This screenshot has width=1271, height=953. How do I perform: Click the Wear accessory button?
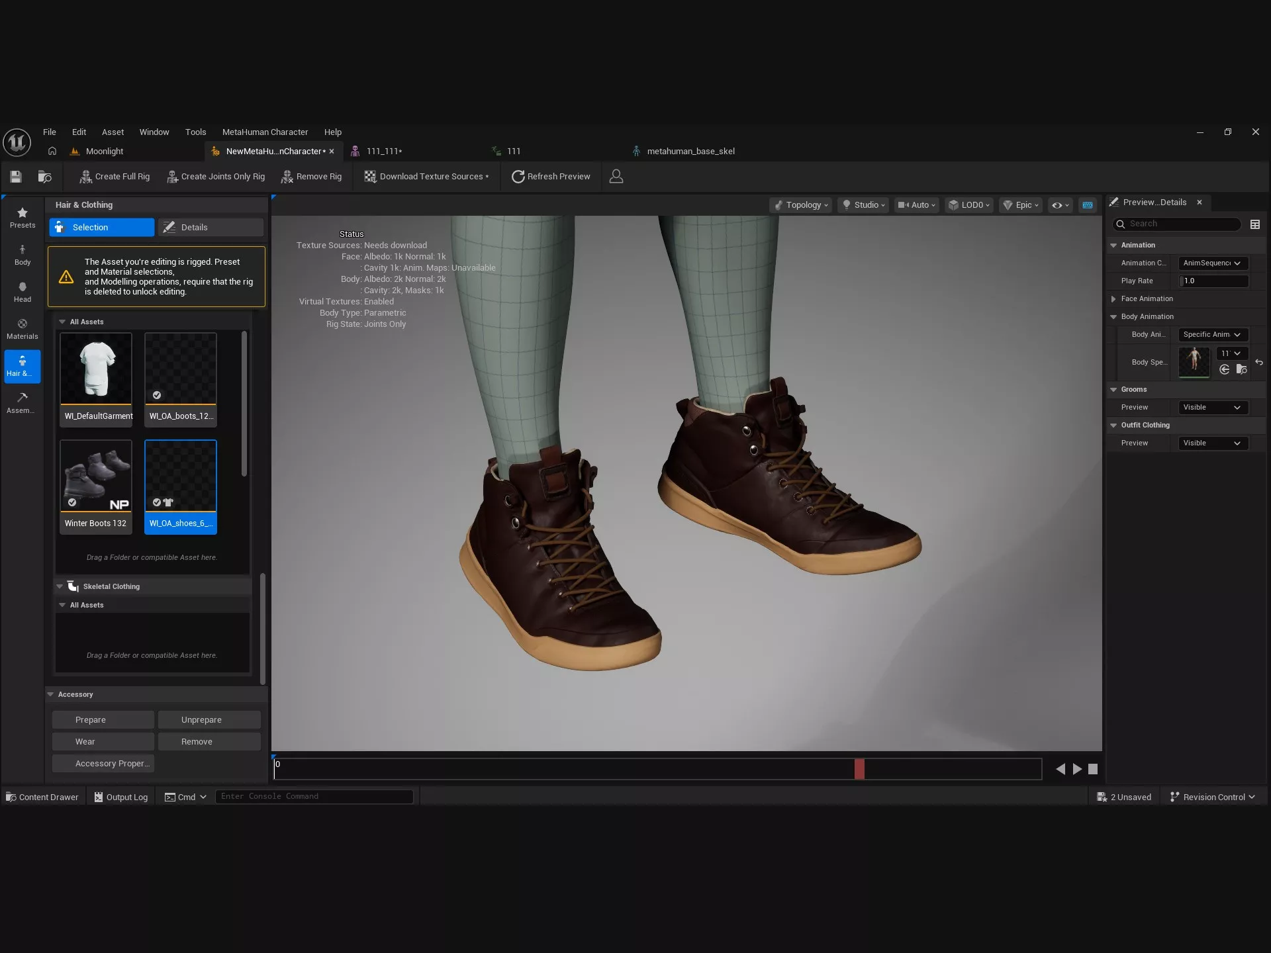103,742
